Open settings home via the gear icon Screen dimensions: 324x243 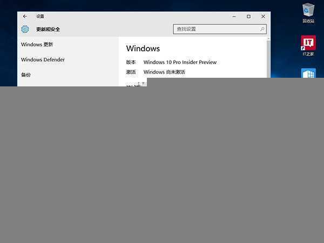point(25,29)
